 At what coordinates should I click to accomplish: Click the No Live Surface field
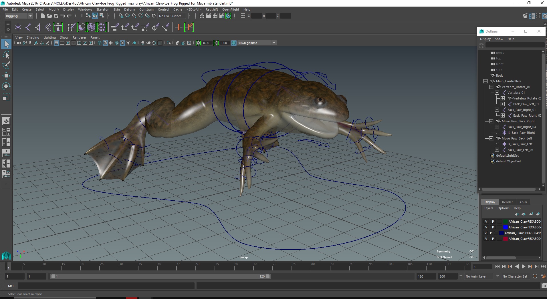172,16
